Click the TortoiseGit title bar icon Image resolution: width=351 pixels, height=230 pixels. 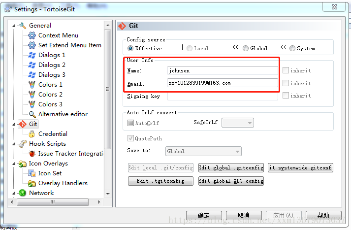click(8, 9)
